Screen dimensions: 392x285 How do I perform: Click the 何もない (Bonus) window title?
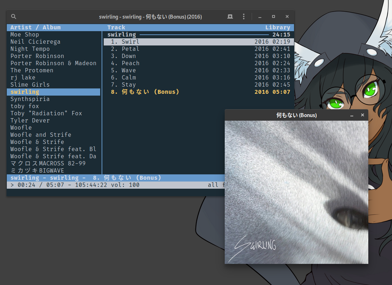pos(297,115)
